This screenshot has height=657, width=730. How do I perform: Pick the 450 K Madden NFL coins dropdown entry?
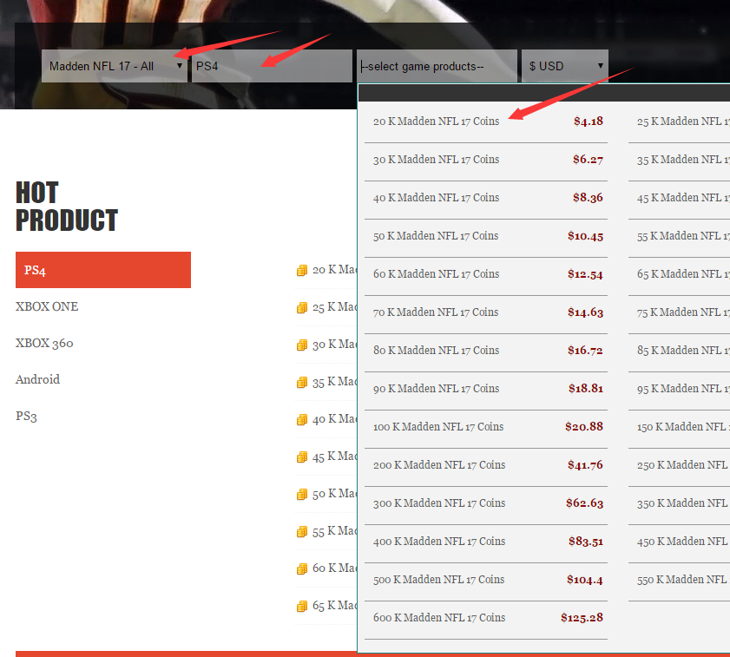point(680,542)
